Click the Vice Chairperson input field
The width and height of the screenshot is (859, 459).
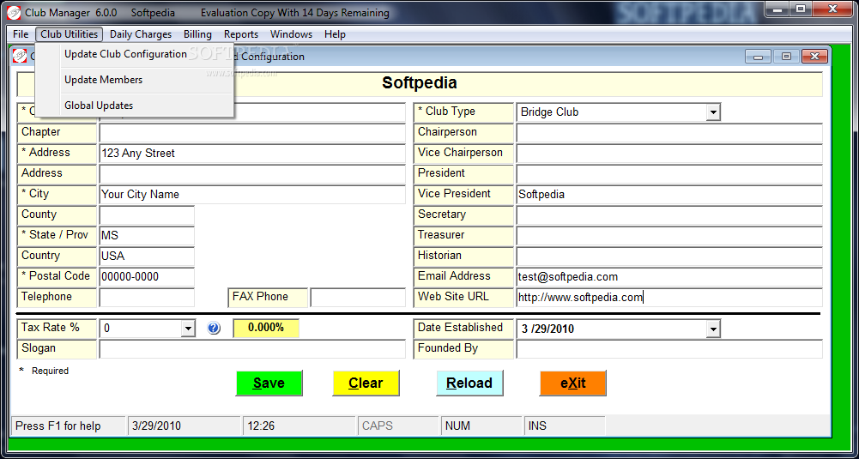tap(669, 154)
